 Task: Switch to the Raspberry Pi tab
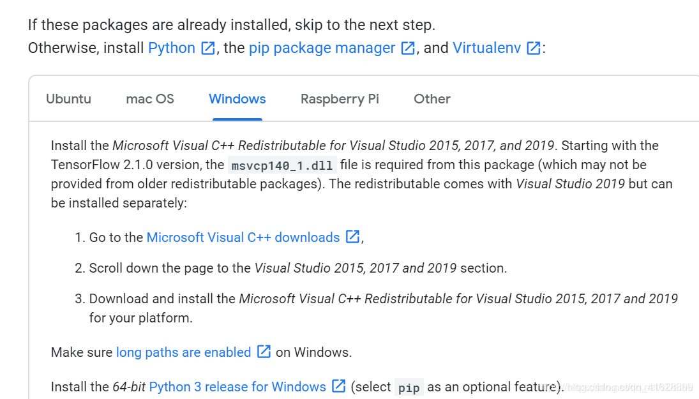tap(340, 99)
